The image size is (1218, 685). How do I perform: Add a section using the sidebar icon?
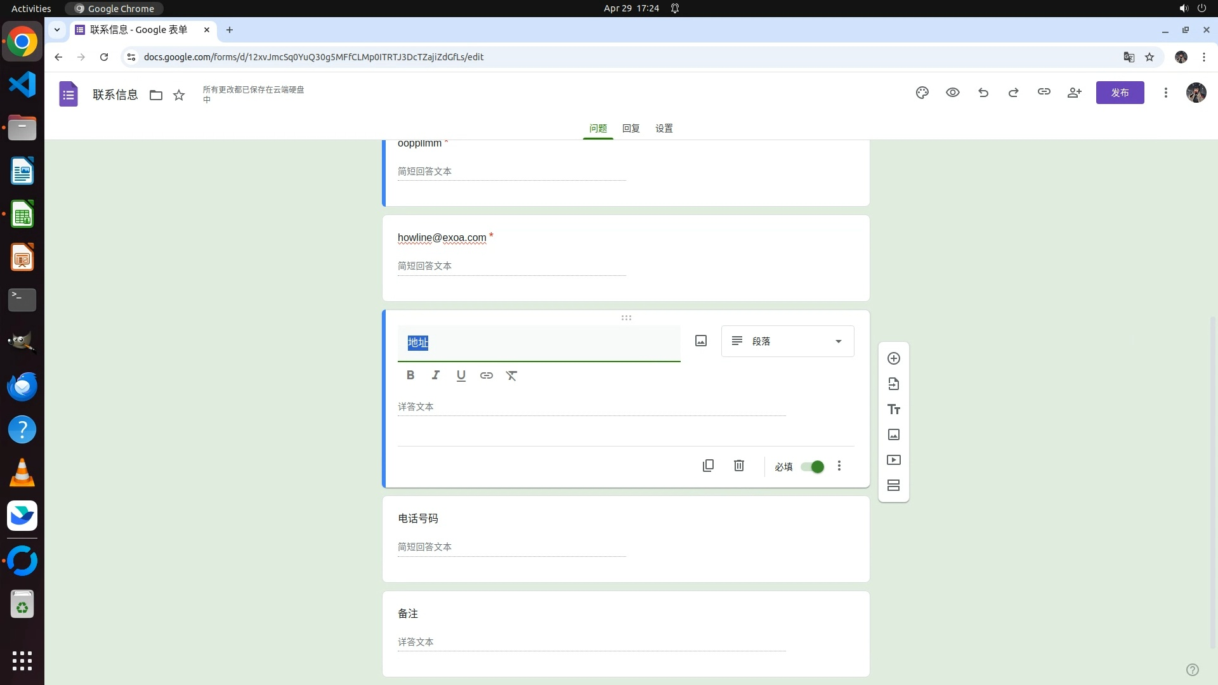[x=894, y=485]
